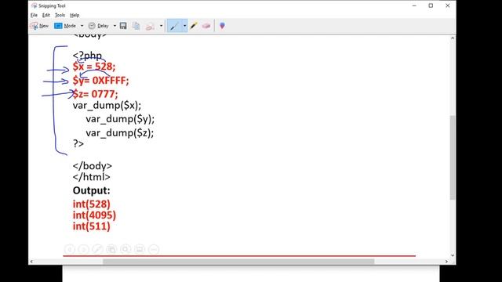
Task: Click the "<?php" opening tag text
Action: [x=87, y=56]
